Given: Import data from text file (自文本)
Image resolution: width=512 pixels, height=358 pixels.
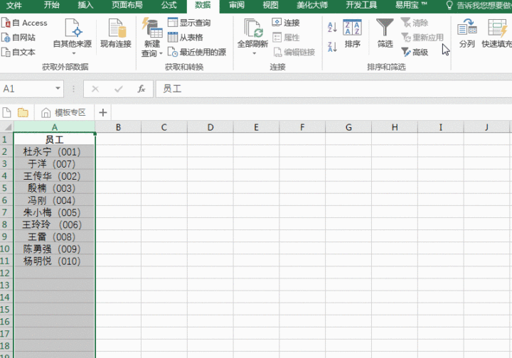Looking at the screenshot, I should tap(18, 52).
